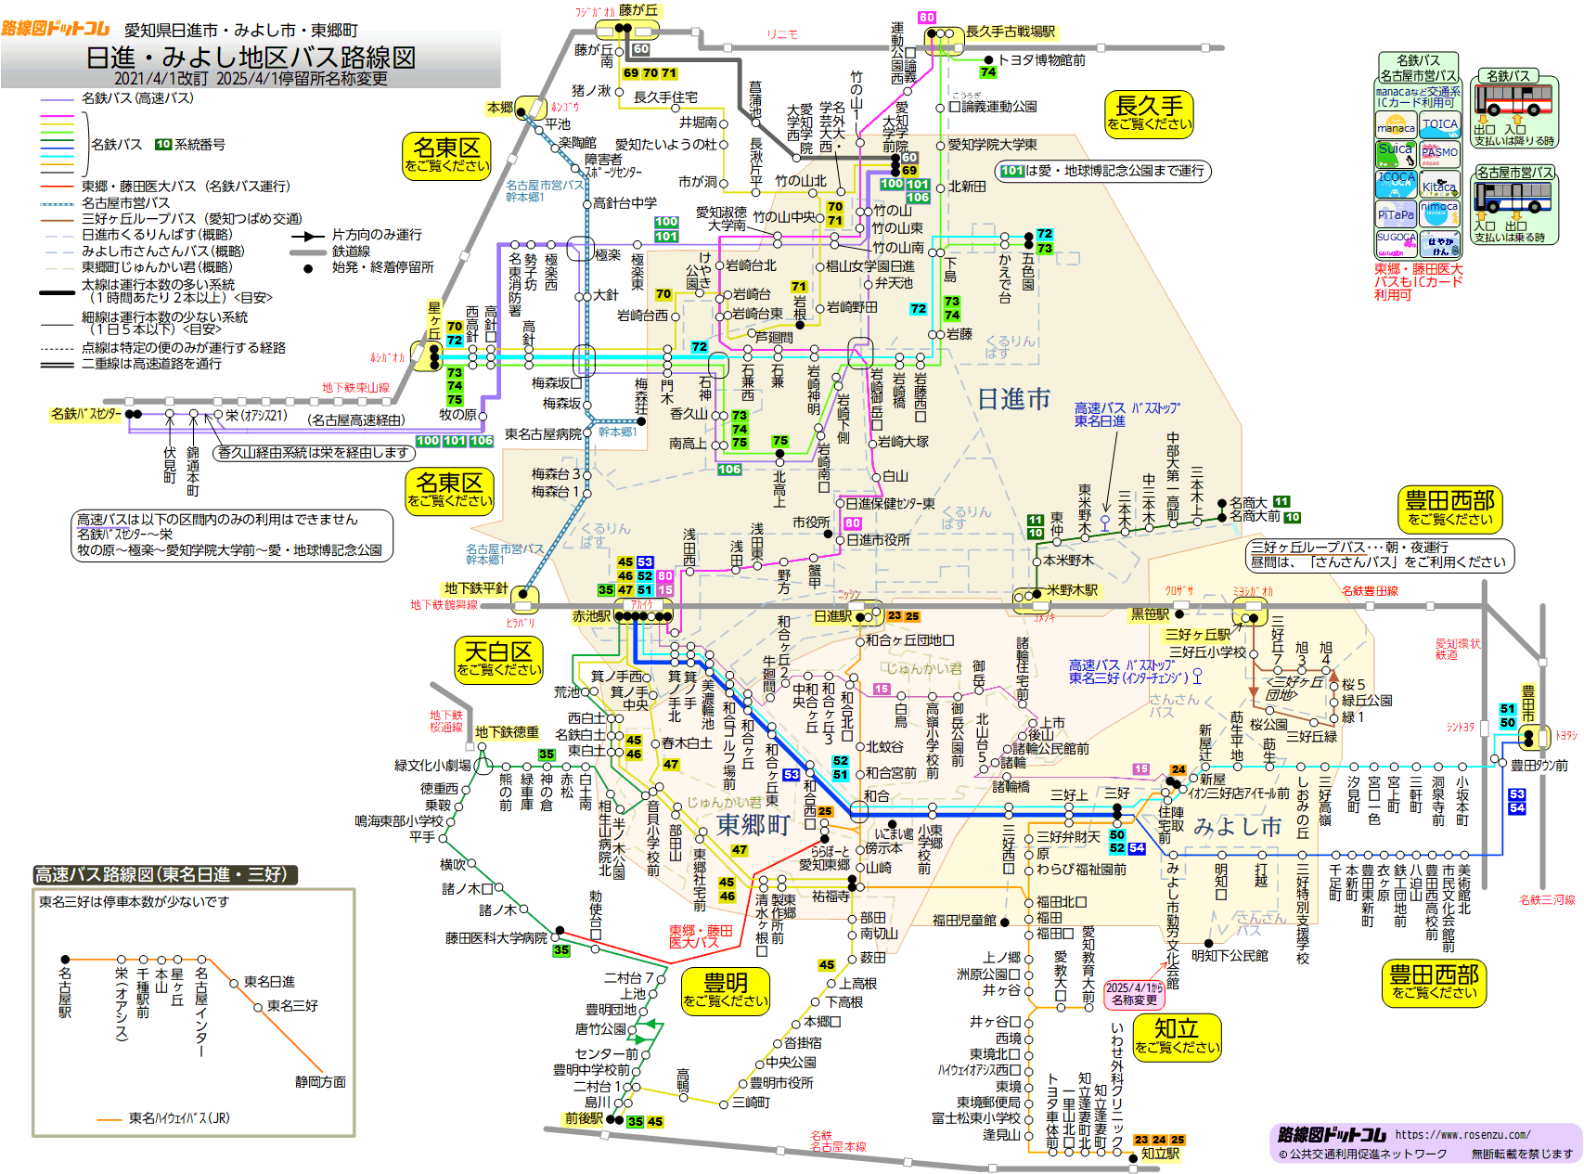Viewport: 1584px width, 1174px height.
Task: Open the 知立をご覧ください yellow box
Action: coord(1177,1037)
